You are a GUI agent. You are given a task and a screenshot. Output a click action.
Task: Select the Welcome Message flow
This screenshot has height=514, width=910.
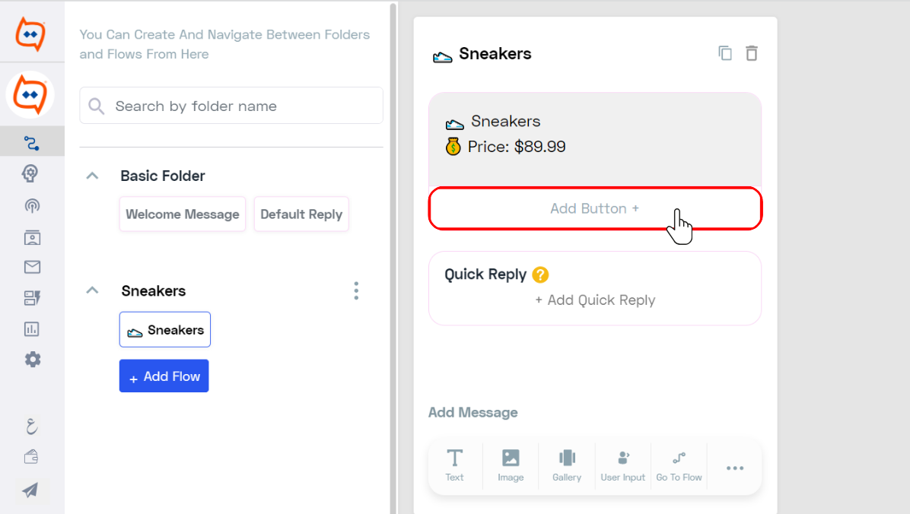tap(183, 214)
